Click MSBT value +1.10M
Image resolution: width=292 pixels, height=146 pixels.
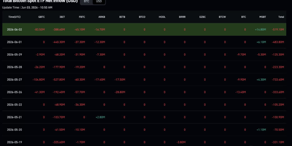(x=261, y=130)
